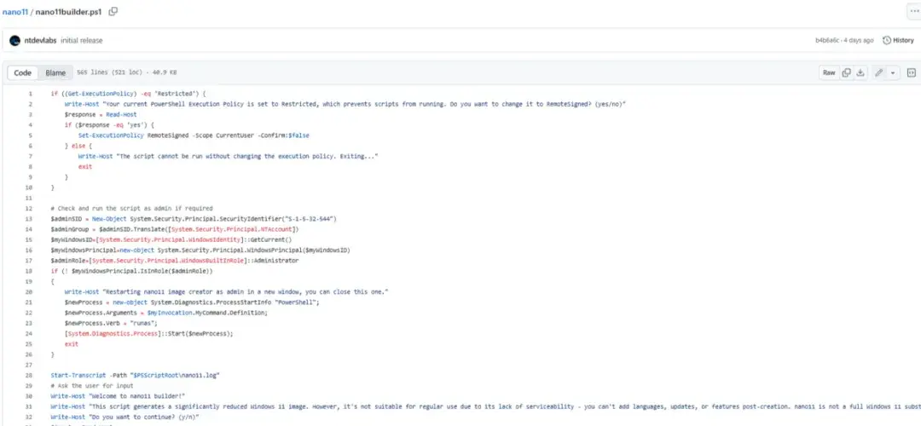Select line number 1
The image size is (921, 426).
(x=30, y=94)
